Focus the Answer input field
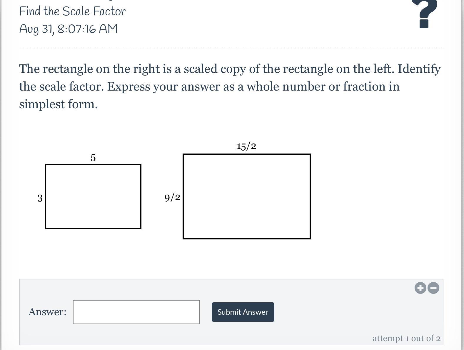 (136, 312)
